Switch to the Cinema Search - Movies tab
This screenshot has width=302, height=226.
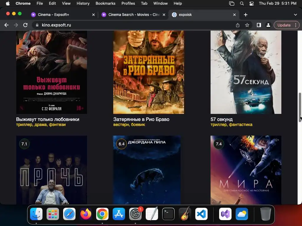[133, 15]
